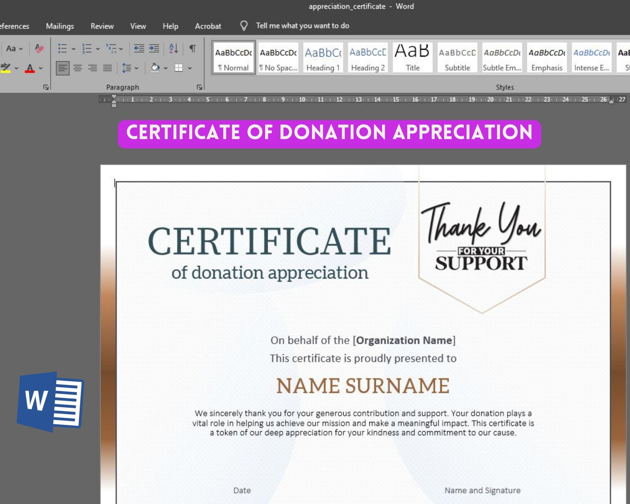The width and height of the screenshot is (630, 504).
Task: Decrease the paragraph indent
Action: pyautogui.click(x=139, y=48)
